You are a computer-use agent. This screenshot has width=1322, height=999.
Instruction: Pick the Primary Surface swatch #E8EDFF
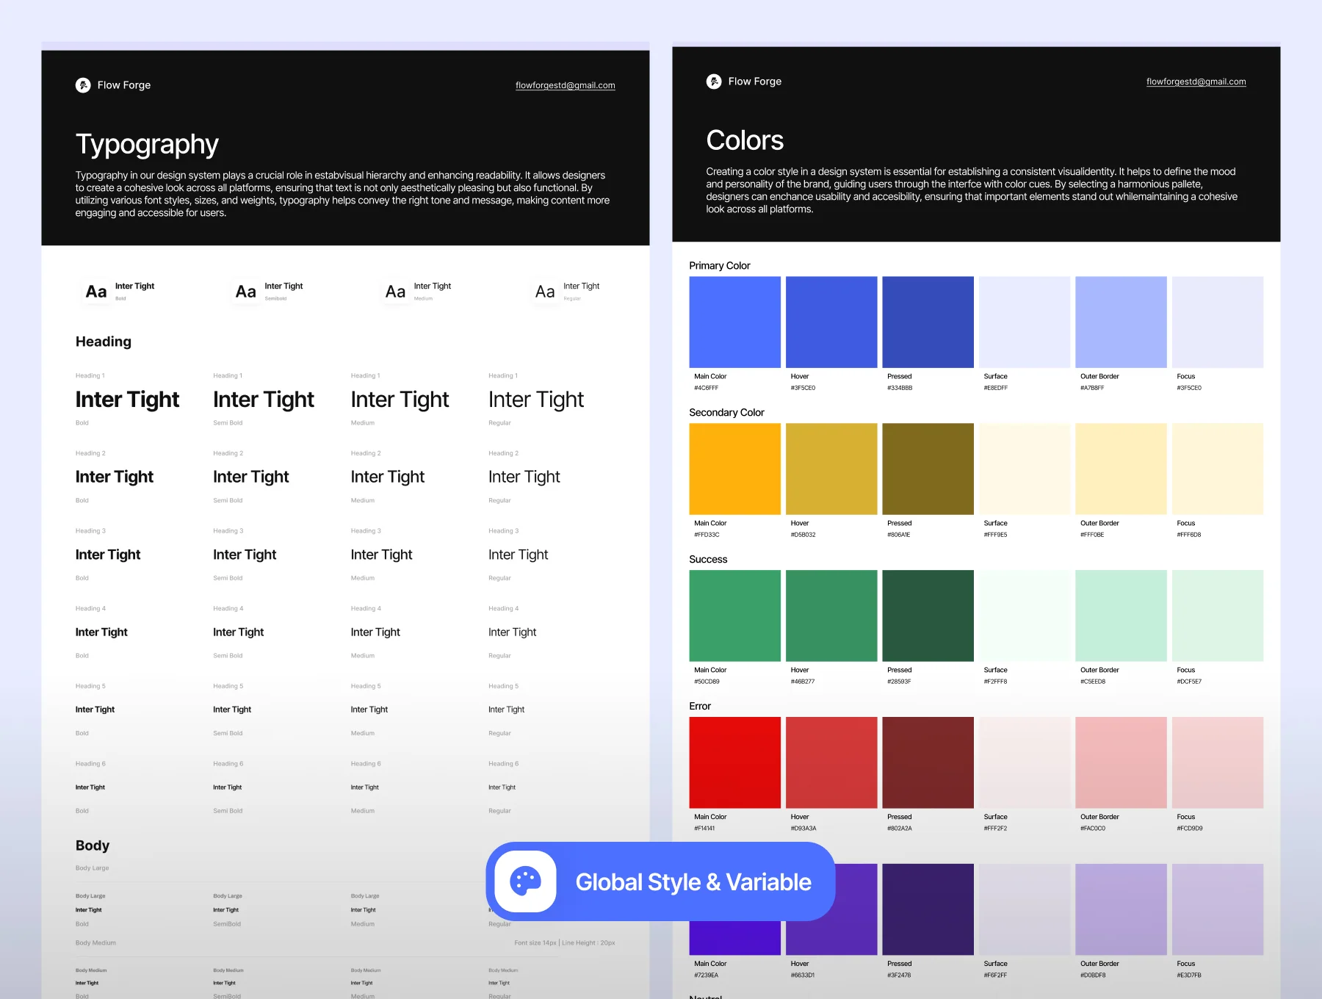pyautogui.click(x=1025, y=322)
